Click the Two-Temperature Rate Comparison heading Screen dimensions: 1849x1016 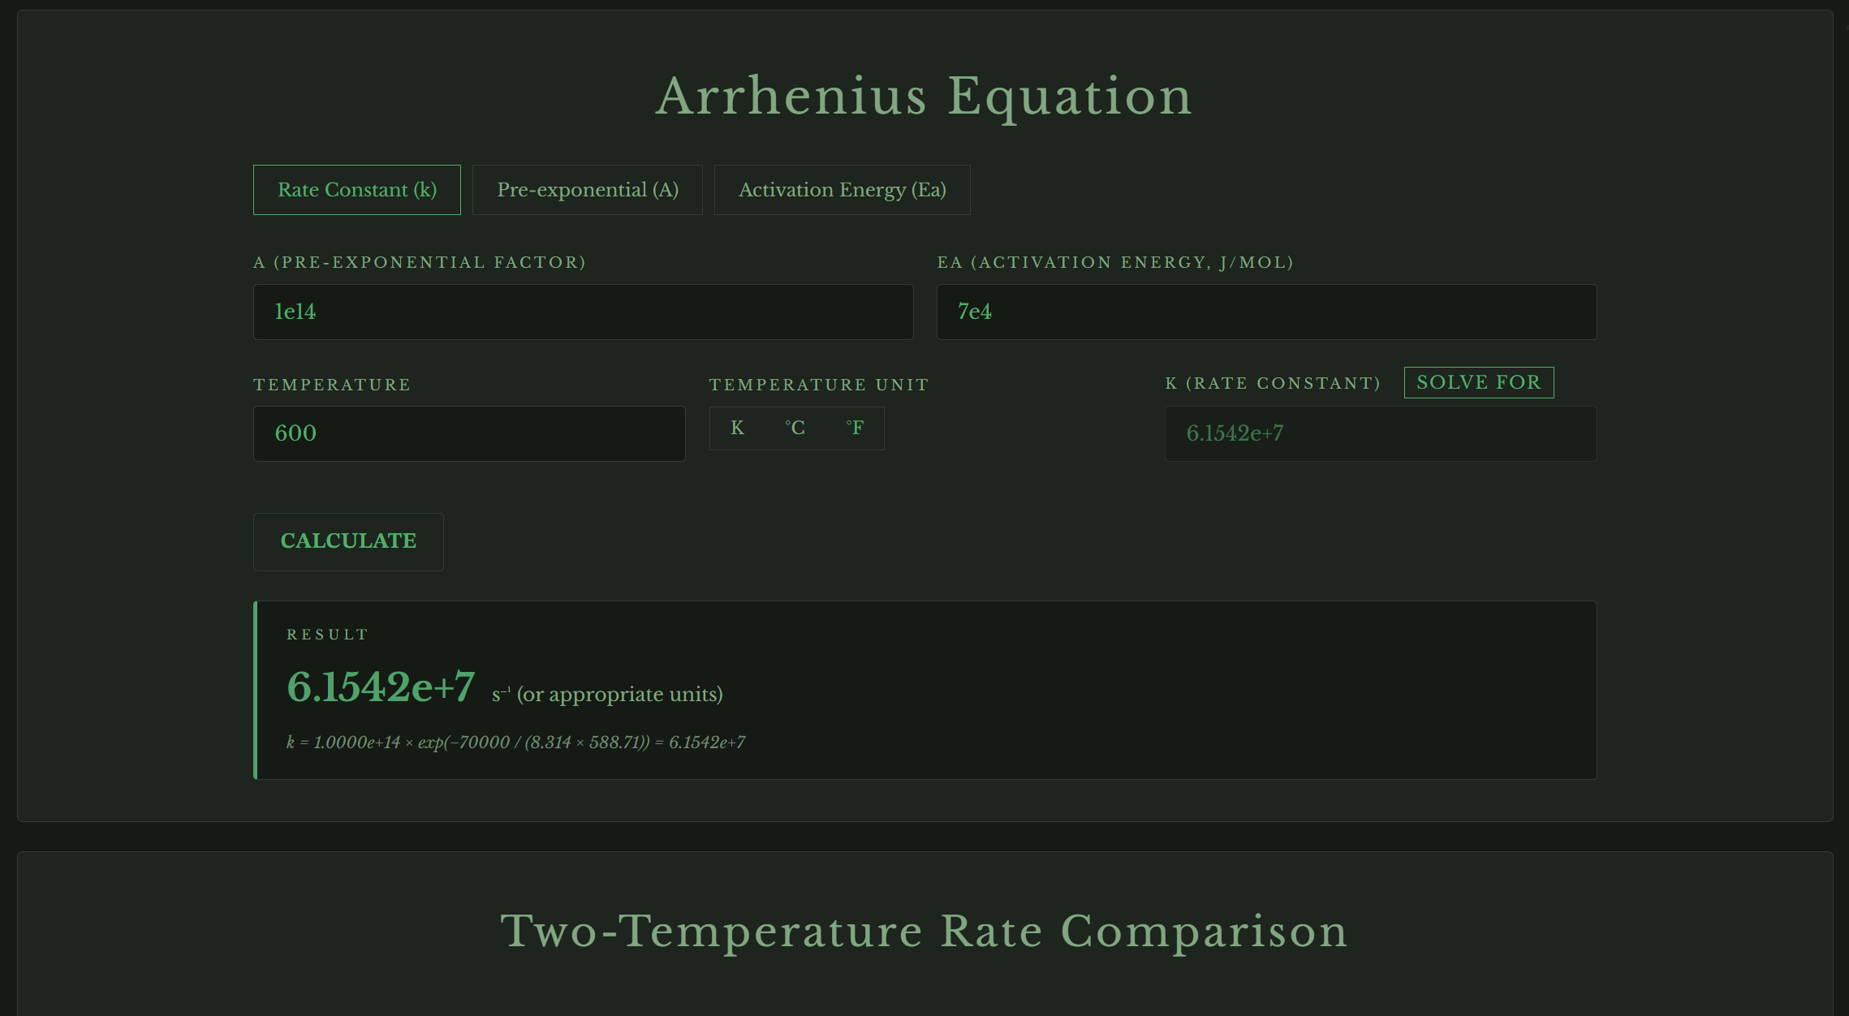[924, 931]
